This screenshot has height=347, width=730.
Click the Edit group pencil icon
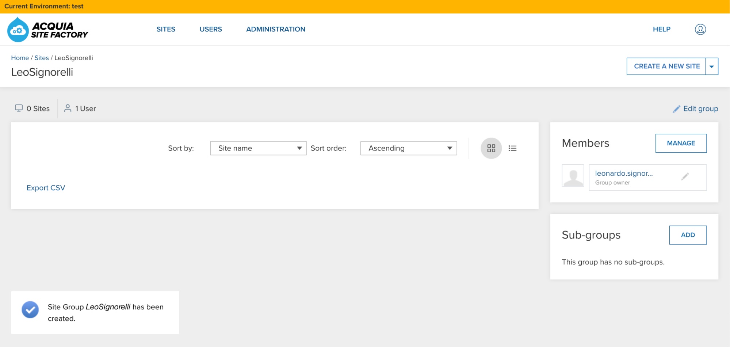point(676,109)
